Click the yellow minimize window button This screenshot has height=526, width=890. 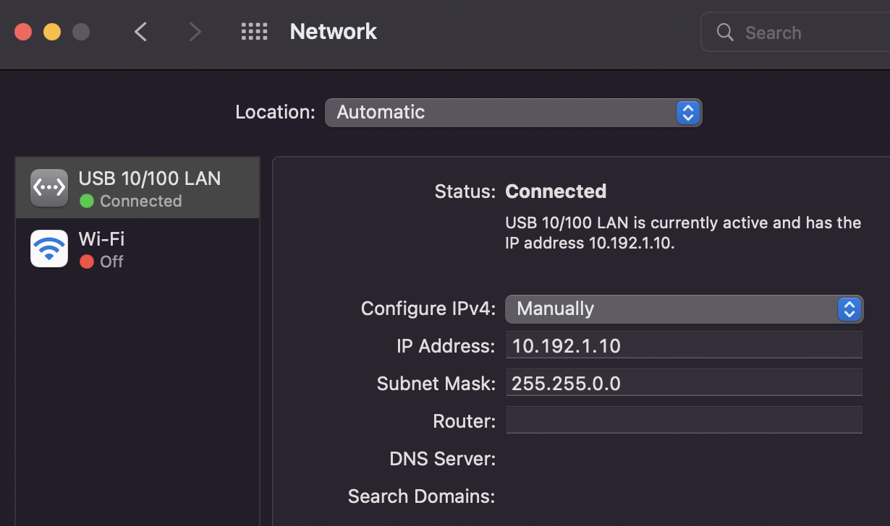[x=52, y=32]
